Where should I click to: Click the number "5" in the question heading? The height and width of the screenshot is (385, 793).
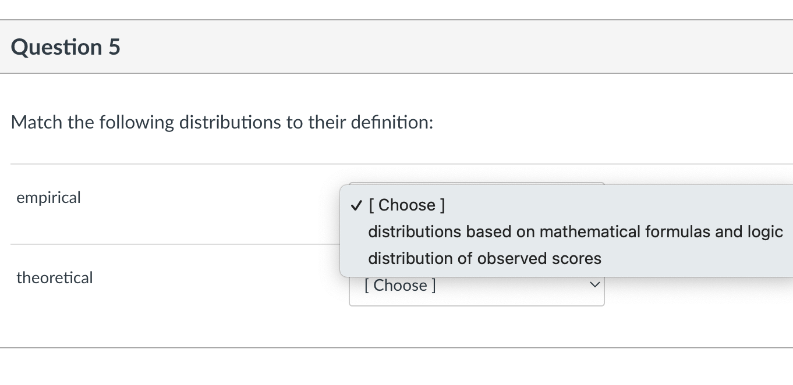point(114,47)
